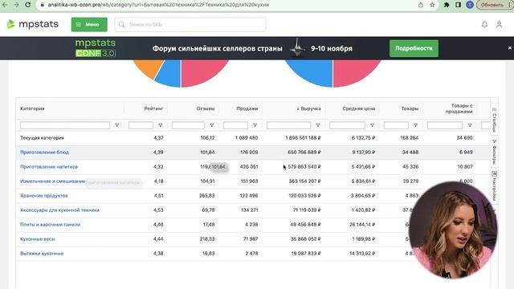Screen dimensions: 514x289
Task: Open the Настройки side panel tab
Action: point(495,185)
